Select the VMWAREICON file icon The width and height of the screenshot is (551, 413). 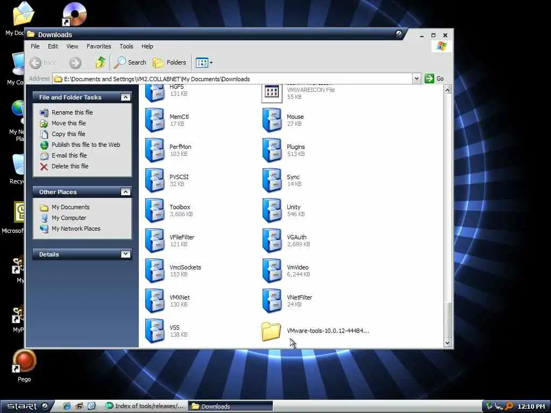click(x=272, y=94)
